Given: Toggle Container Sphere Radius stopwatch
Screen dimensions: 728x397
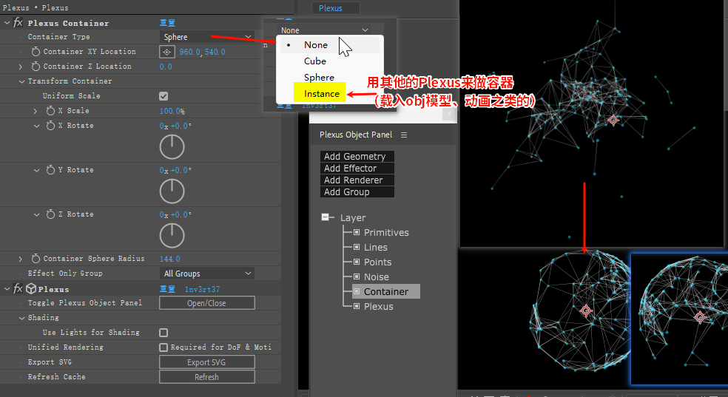Looking at the screenshot, I should coord(36,258).
